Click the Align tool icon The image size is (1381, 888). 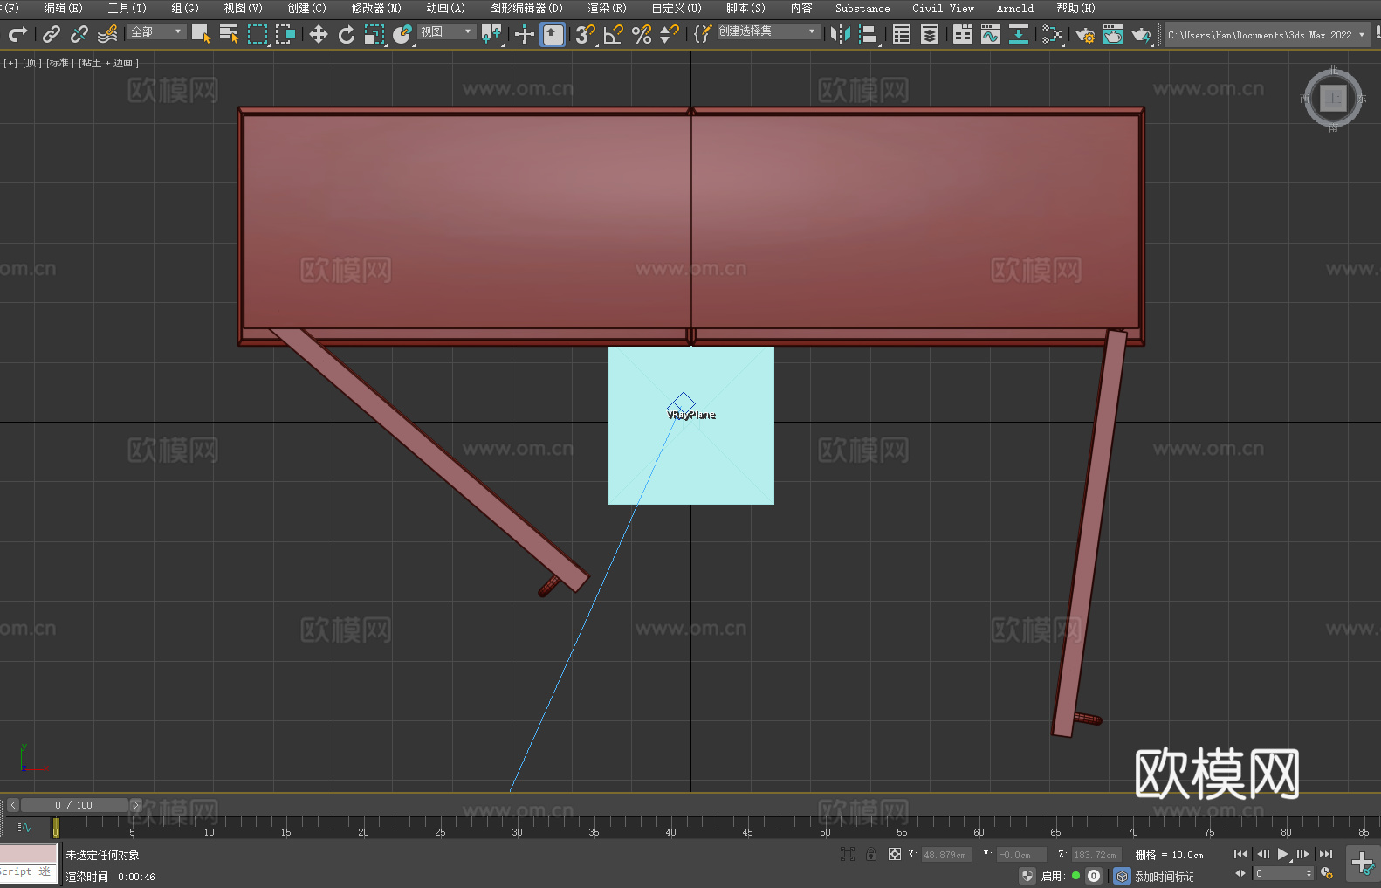tap(869, 34)
